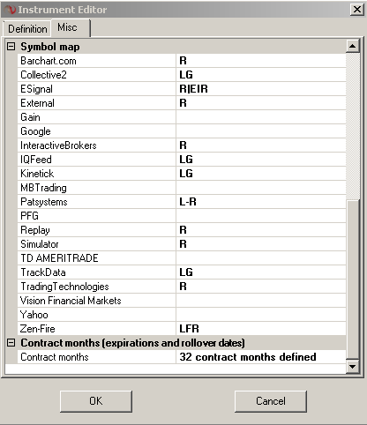This screenshot has width=367, height=425.
Task: Click the Instrument Editor title bar logo icon
Action: click(11, 10)
